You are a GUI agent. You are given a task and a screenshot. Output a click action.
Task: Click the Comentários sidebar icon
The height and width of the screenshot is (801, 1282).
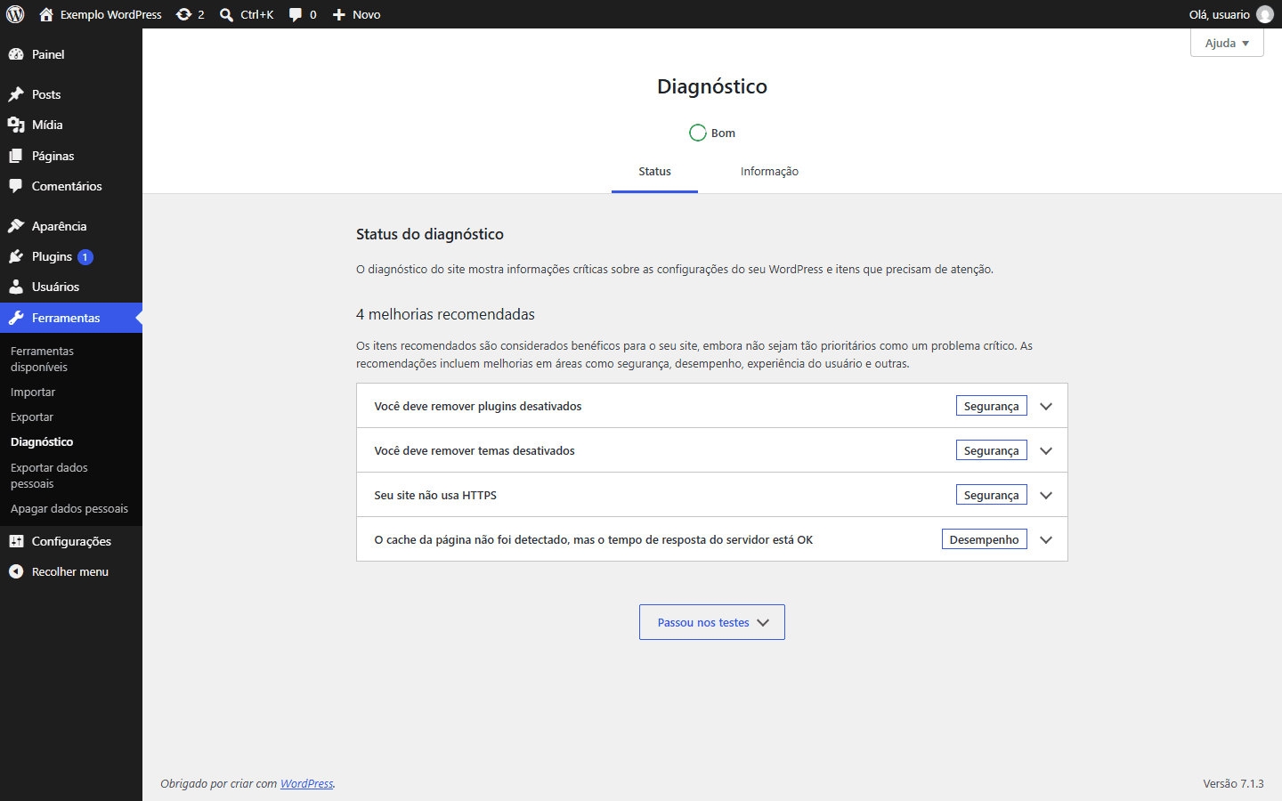(16, 186)
